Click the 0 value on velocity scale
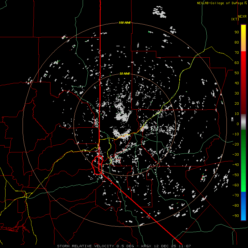Image resolution: width=248 pixels, height=248 pixels. click(x=238, y=124)
